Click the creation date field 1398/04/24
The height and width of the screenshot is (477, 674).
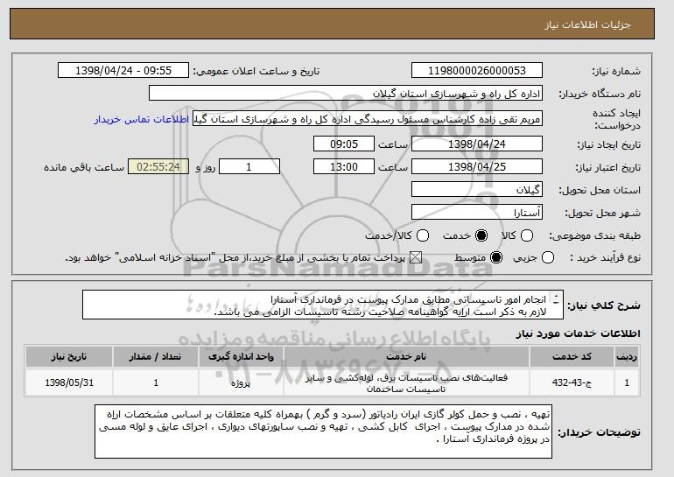(x=477, y=144)
